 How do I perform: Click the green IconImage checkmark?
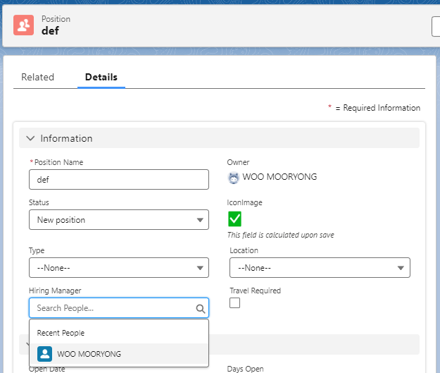235,219
